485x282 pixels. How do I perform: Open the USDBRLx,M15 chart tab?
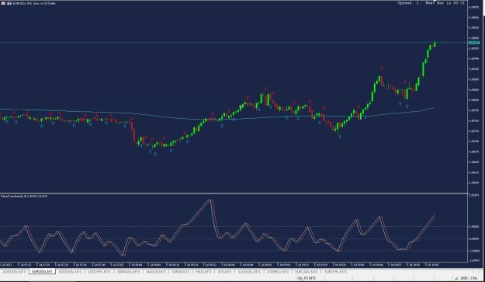click(x=278, y=271)
